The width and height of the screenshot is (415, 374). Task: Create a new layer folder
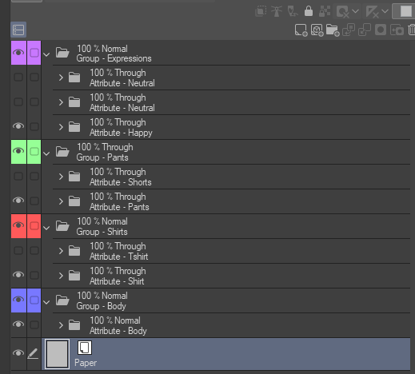(333, 30)
